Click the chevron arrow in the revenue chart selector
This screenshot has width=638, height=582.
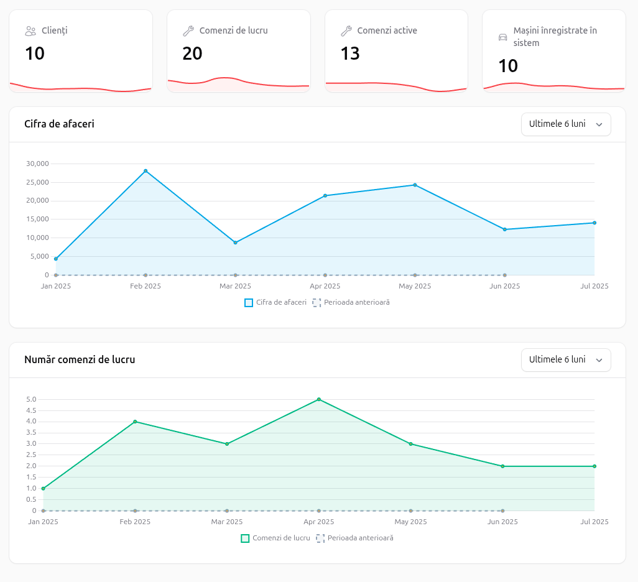pos(599,124)
